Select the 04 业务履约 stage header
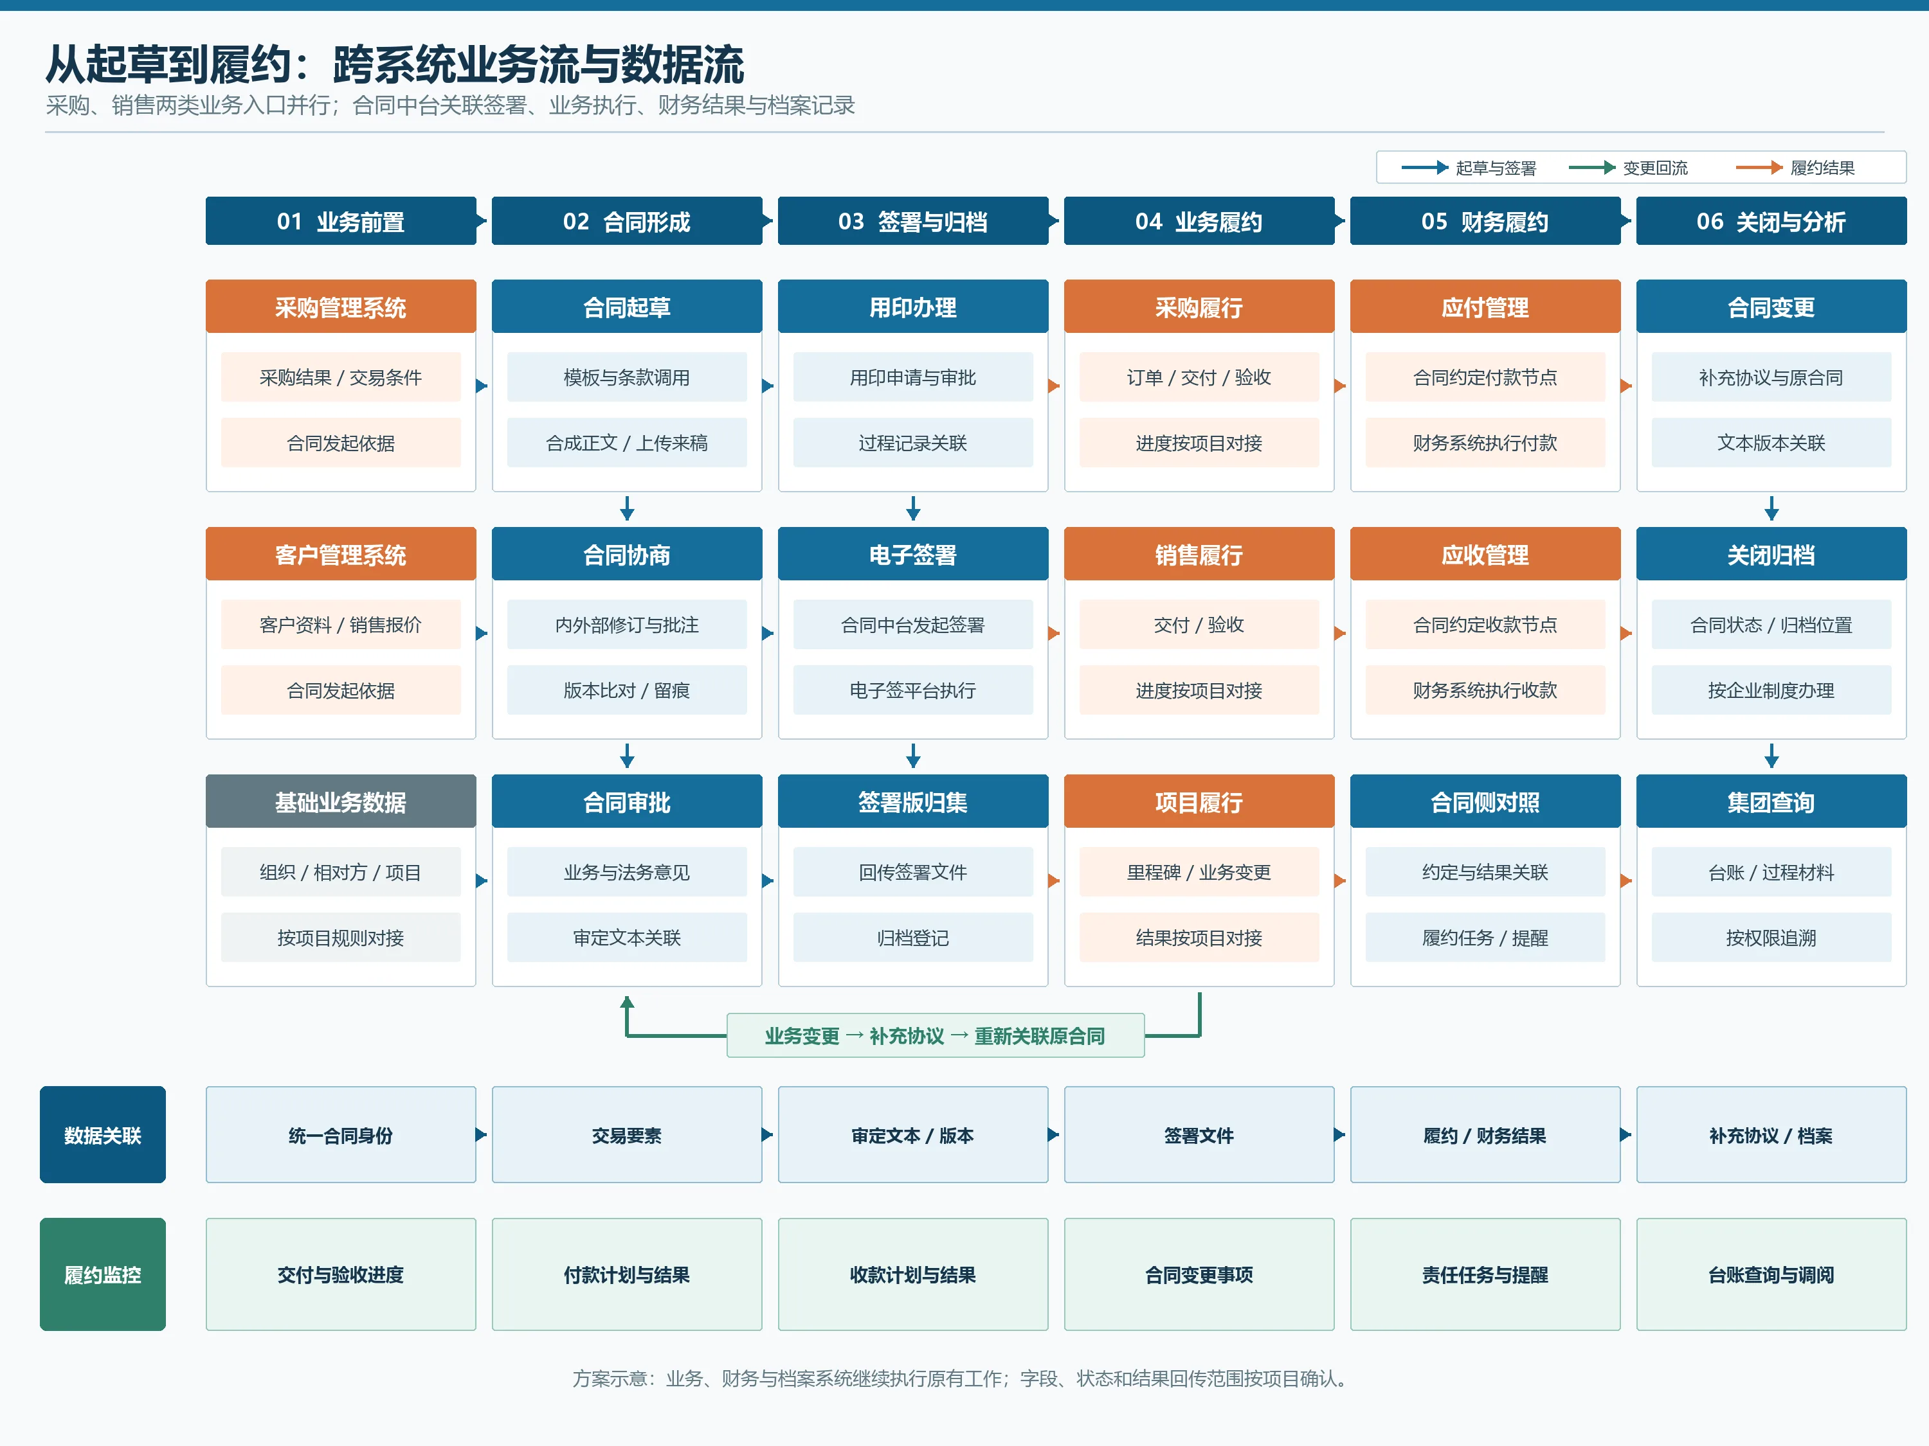1929x1446 pixels. (x=1199, y=221)
